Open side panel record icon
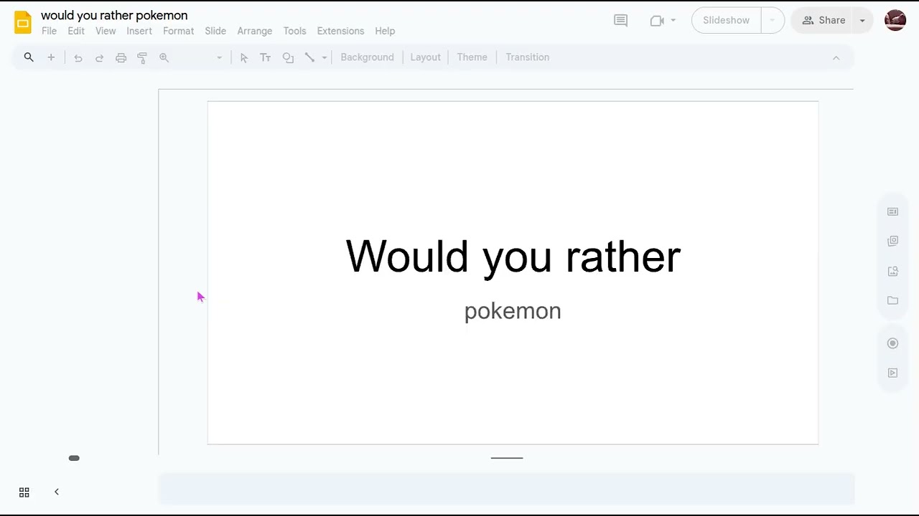Image resolution: width=919 pixels, height=516 pixels. (892, 343)
